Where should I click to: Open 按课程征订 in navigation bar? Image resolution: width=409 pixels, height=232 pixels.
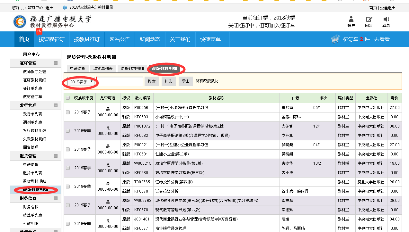click(x=52, y=39)
